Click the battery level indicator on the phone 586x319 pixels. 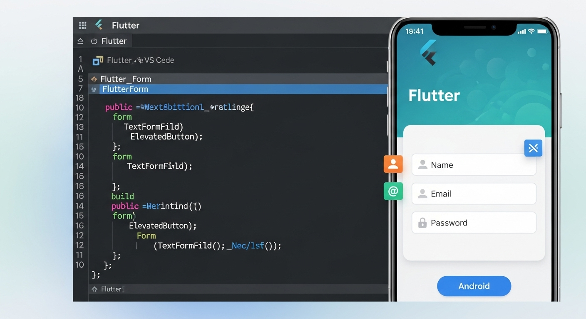[x=542, y=31]
